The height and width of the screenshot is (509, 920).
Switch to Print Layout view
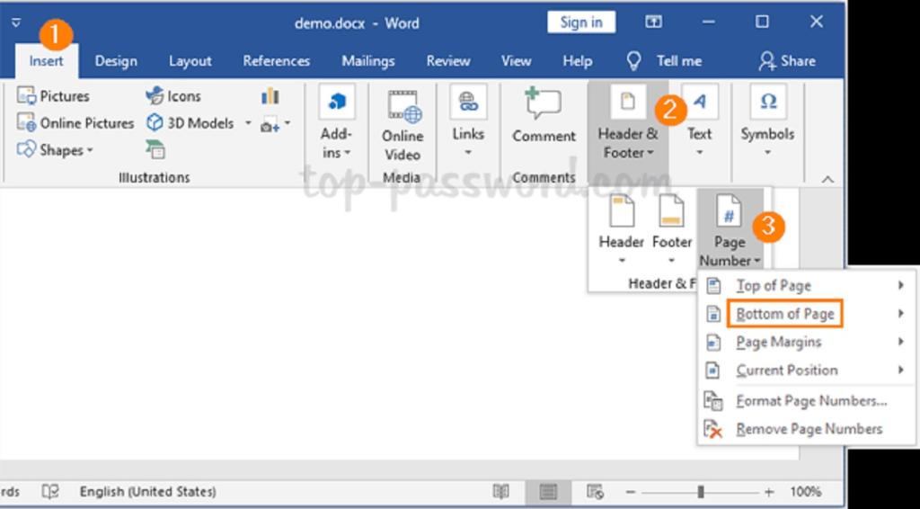click(548, 491)
